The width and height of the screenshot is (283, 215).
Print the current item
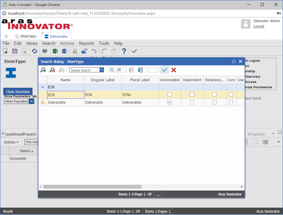tap(45, 51)
